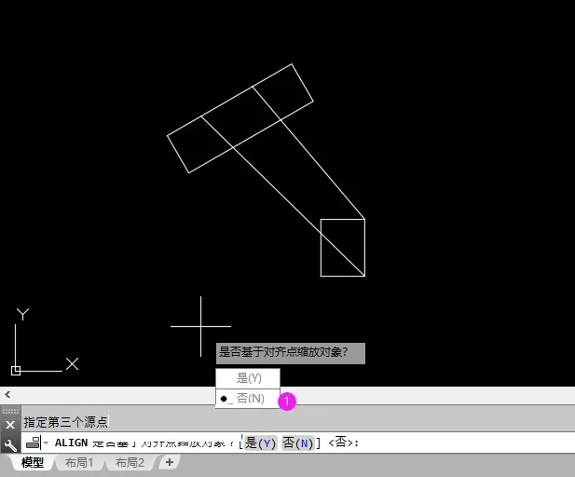Close the command line window
Screen dimensions: 575x477
click(10, 425)
